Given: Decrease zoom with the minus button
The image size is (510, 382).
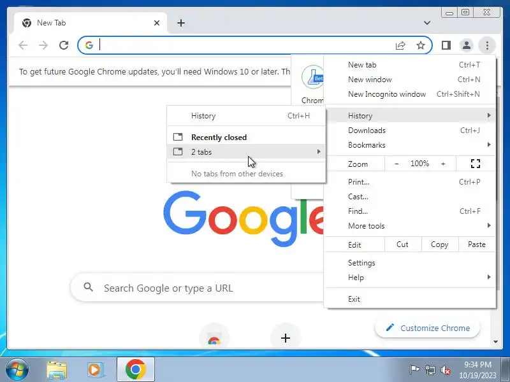Looking at the screenshot, I should 396,164.
